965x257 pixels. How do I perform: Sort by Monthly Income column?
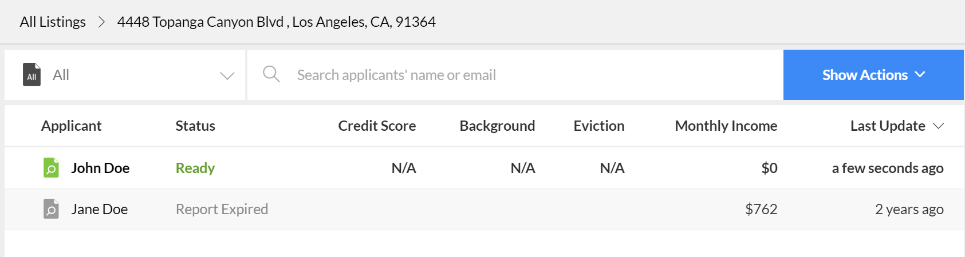point(726,126)
